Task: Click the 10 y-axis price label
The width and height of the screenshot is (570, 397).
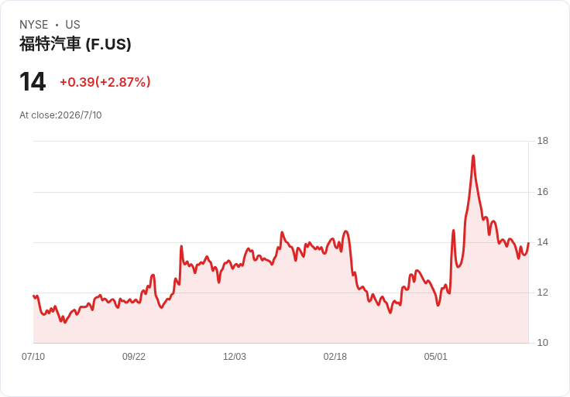Action: (x=543, y=343)
